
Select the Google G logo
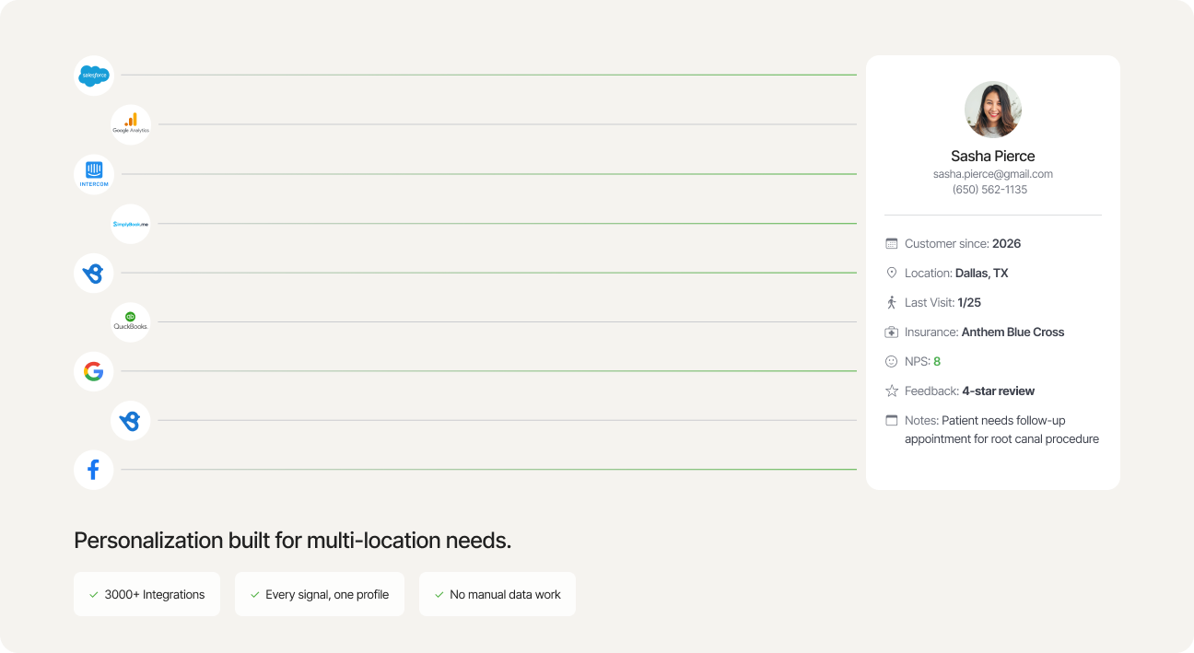(94, 371)
